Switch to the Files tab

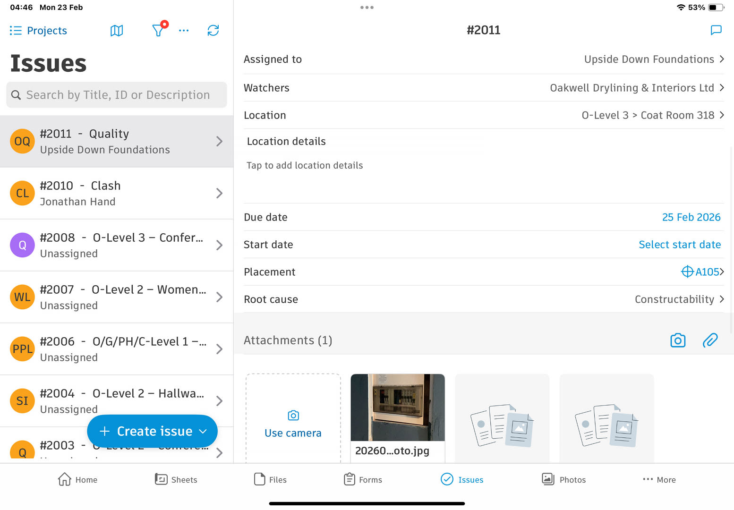(270, 479)
